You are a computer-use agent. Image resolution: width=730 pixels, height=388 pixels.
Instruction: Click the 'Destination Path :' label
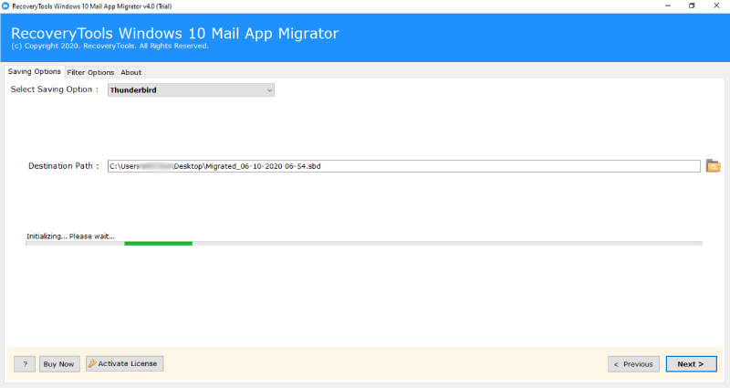coord(63,166)
